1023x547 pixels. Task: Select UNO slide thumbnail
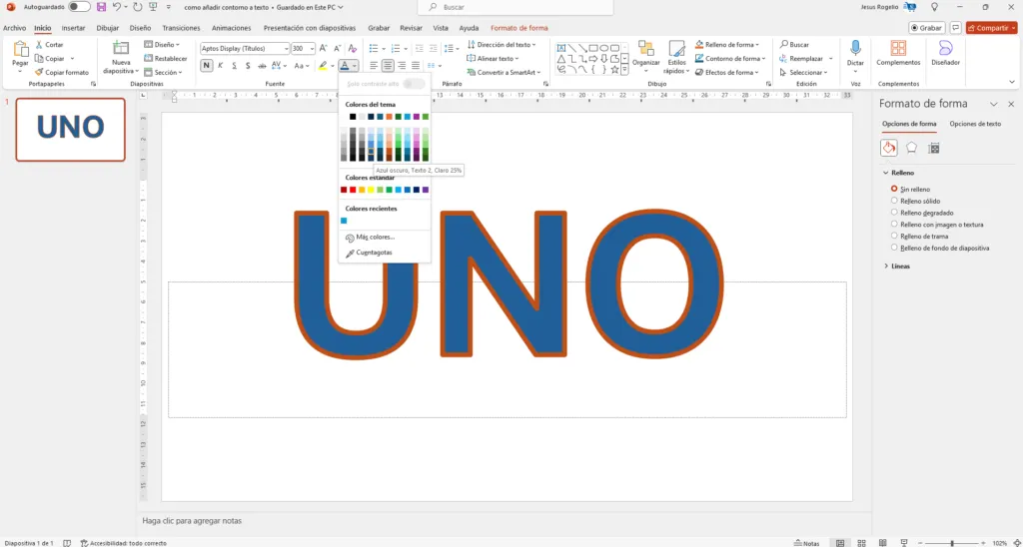[x=71, y=130]
